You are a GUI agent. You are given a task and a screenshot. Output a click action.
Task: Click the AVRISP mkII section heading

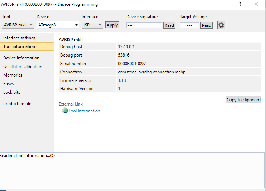click(71, 39)
